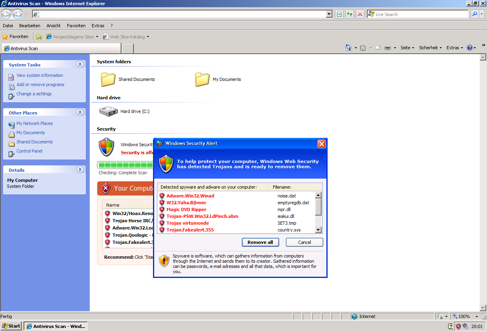Open a new blank tab
Screen dimensions: 487x332
click(x=127, y=48)
